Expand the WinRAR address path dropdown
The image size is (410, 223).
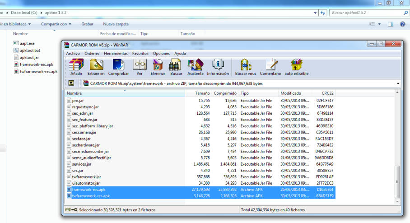coord(398,84)
